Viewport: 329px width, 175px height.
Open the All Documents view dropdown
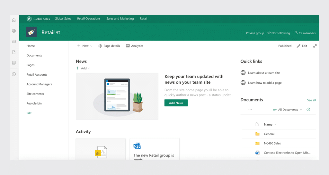[x=288, y=110]
